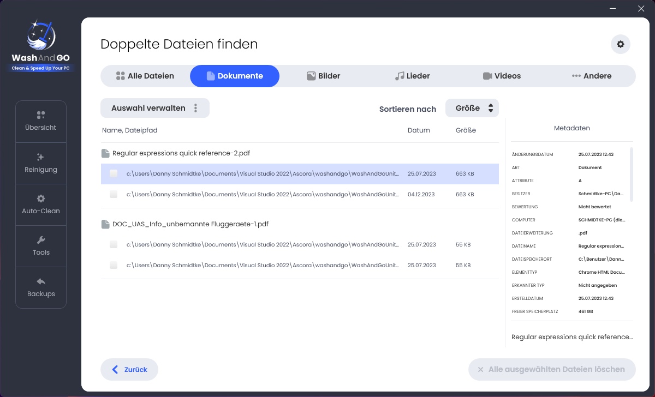Screen dimensions: 655x397
Task: Go to Auto-Clean in the sidebar
Action: coord(41,204)
